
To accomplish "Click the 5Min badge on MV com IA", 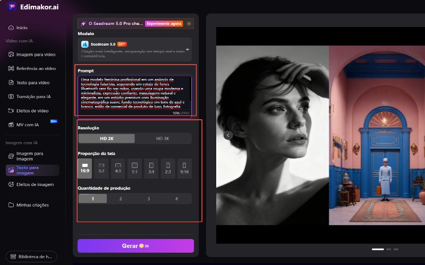I will pyautogui.click(x=54, y=121).
